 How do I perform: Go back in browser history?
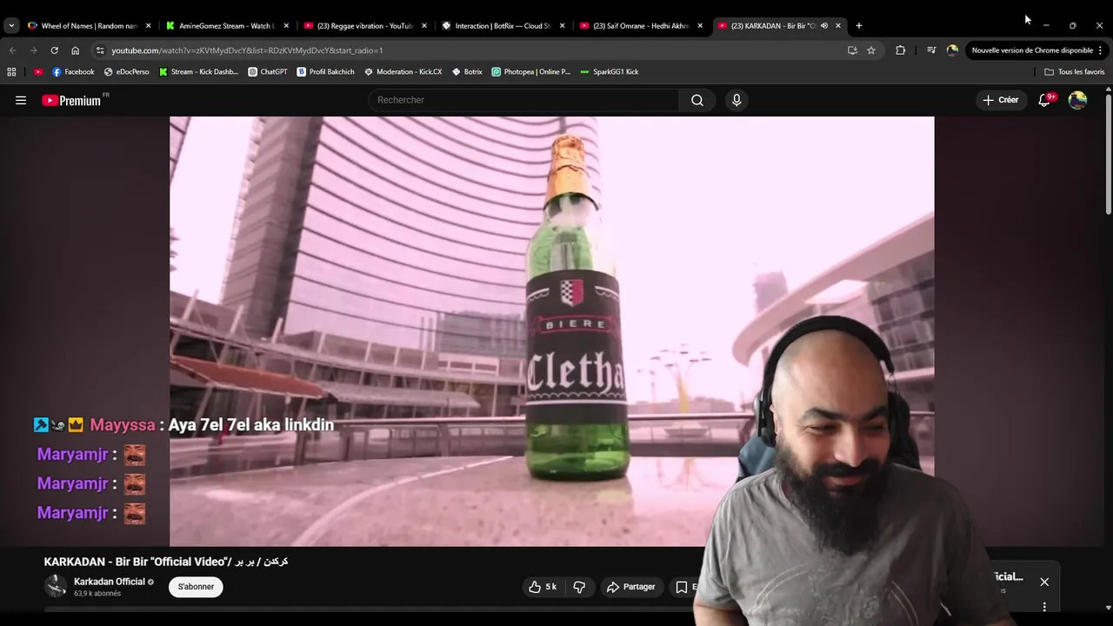(12, 50)
